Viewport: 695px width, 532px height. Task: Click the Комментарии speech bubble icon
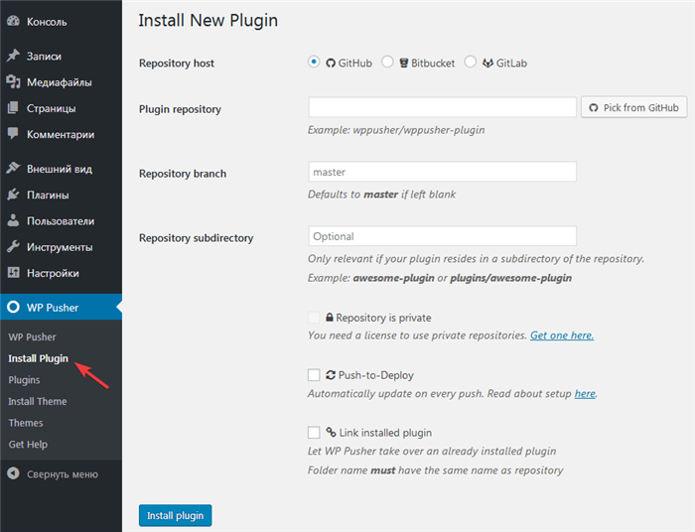[13, 133]
